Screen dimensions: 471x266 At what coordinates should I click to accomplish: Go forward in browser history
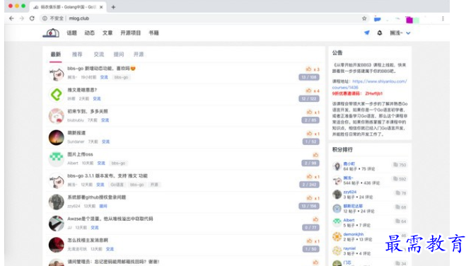[x=22, y=18]
